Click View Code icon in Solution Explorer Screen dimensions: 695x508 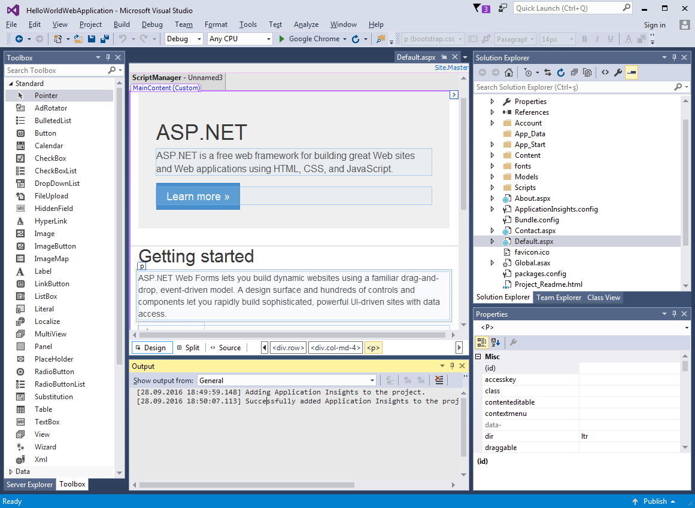pyautogui.click(x=605, y=72)
